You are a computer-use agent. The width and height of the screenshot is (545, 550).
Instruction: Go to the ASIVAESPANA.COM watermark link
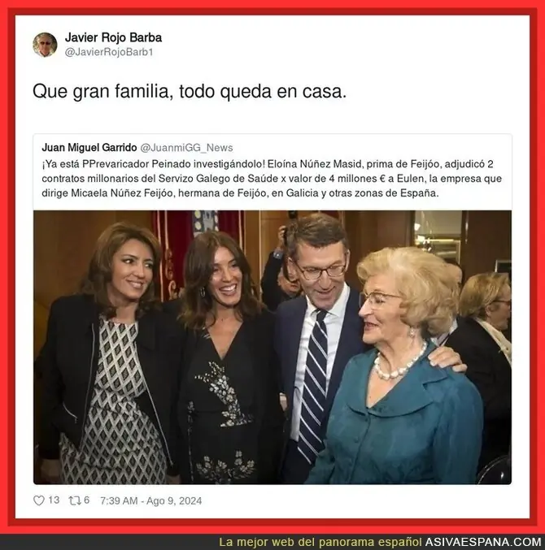pos(483,542)
